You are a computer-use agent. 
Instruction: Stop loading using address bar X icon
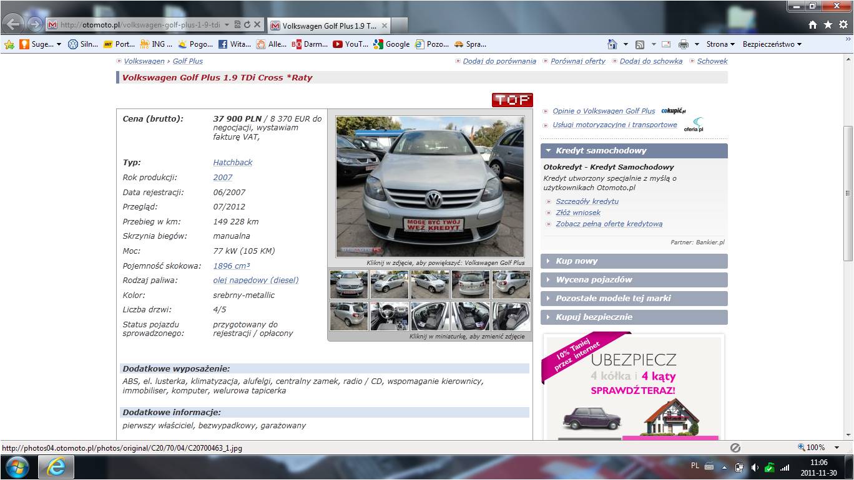257,25
